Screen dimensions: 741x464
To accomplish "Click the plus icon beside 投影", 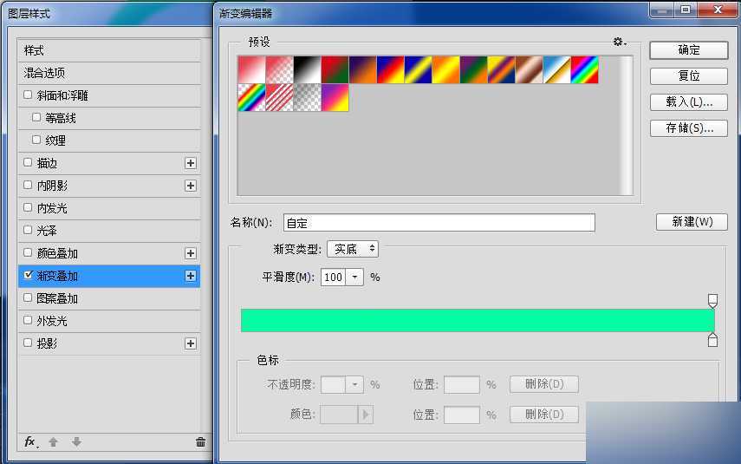I will coord(191,343).
